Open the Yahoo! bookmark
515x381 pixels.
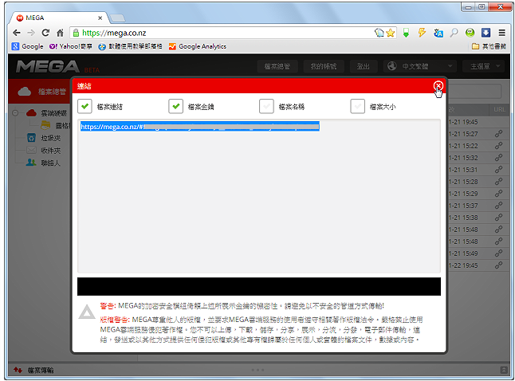71,46
